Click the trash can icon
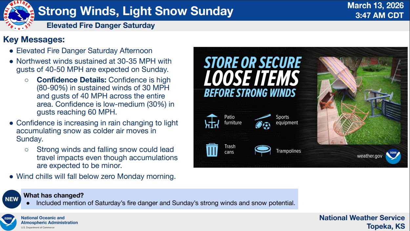 212,150
